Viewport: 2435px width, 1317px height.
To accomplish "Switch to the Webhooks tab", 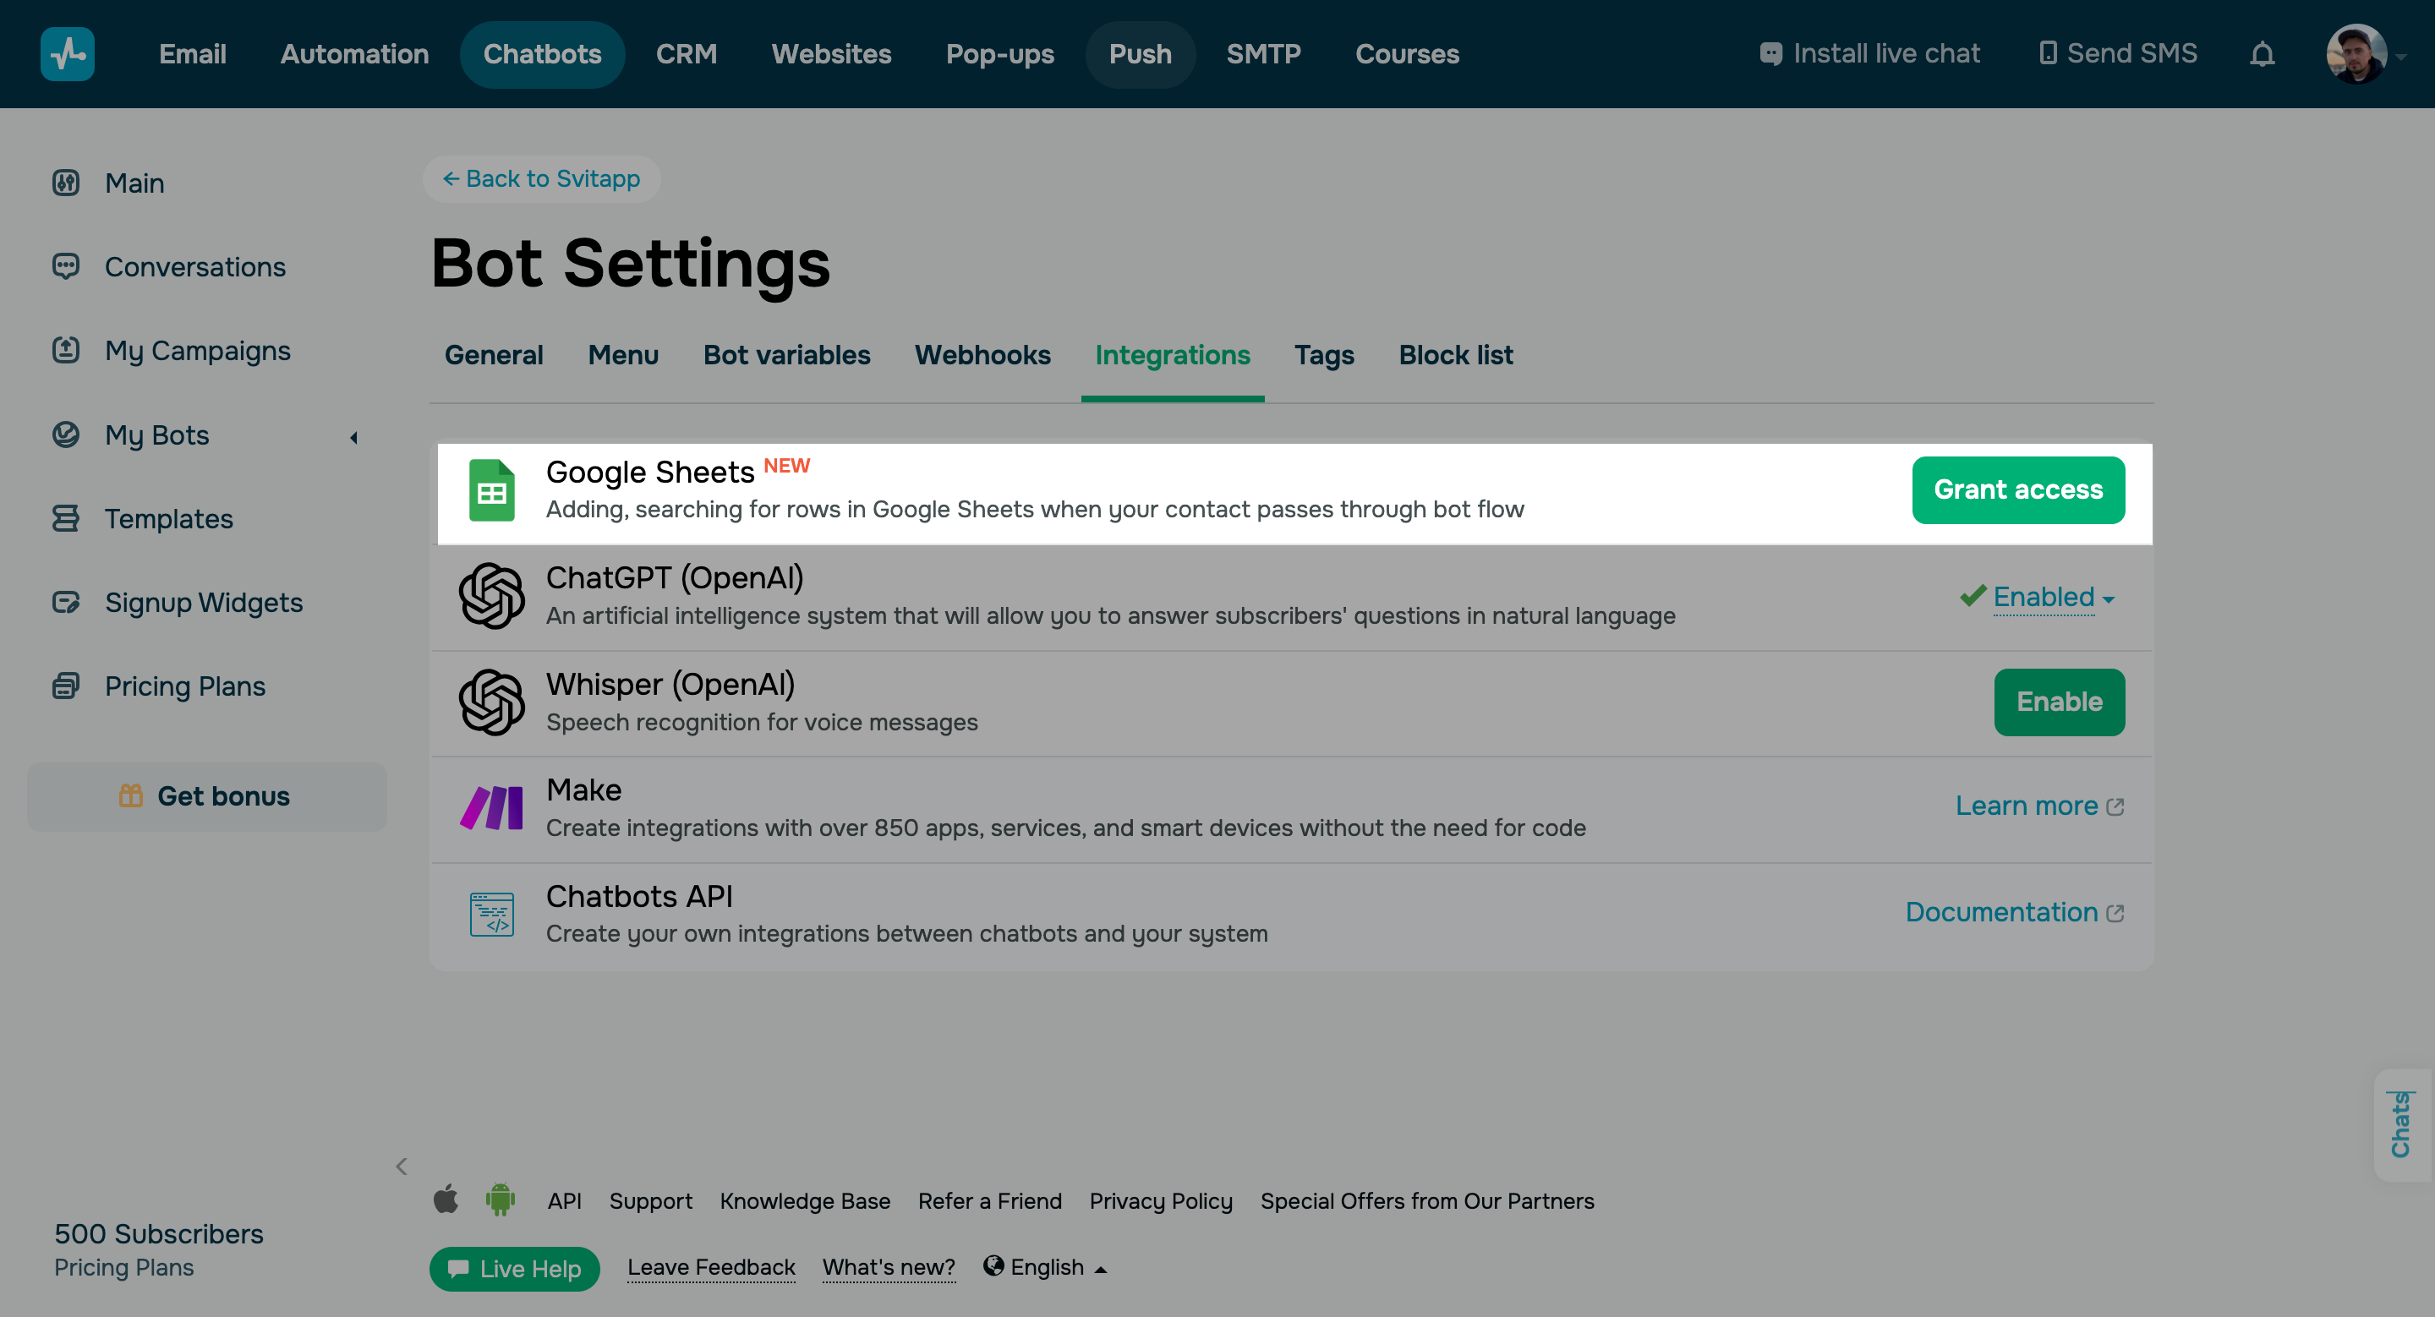I will point(982,355).
